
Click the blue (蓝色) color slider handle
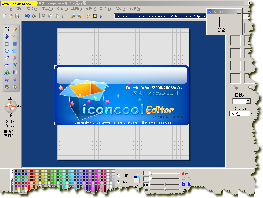(165, 185)
